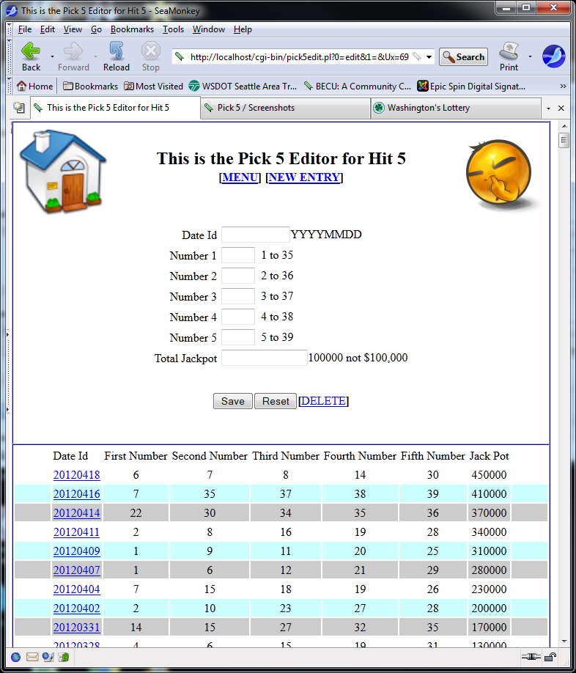The height and width of the screenshot is (673, 576).
Task: Switch to Washington's Lottery tab
Action: pyautogui.click(x=456, y=108)
